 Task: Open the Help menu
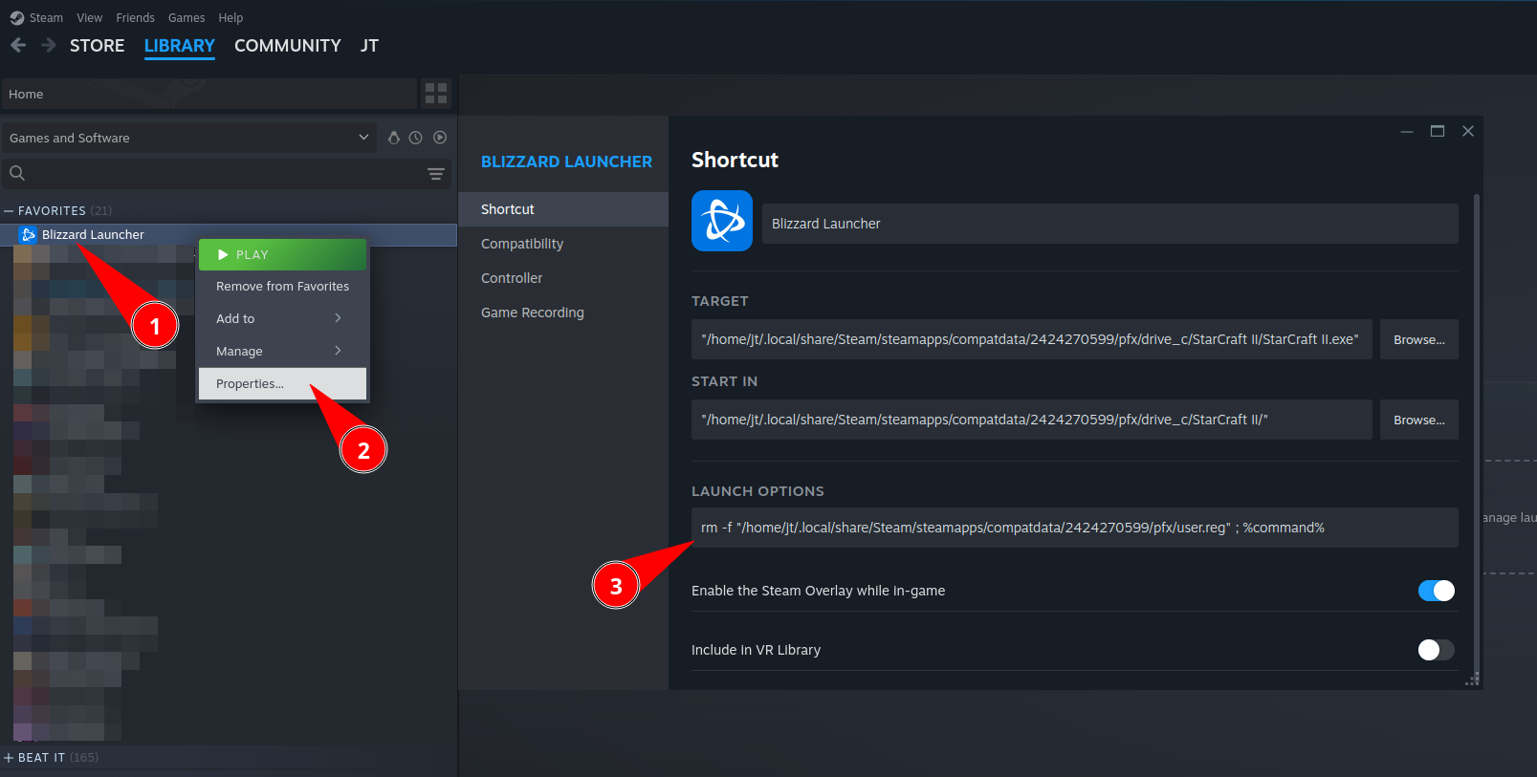point(231,17)
